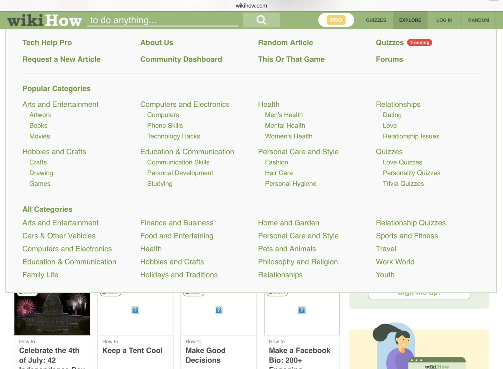
Task: Open the Books subcategory
Action: [x=38, y=126]
